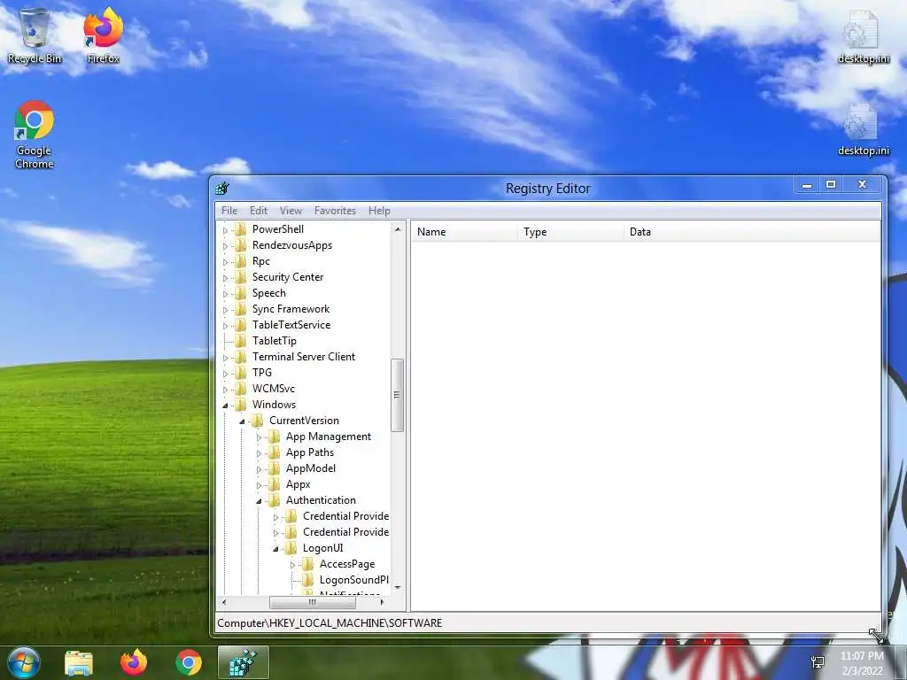Click the network tray icon
The height and width of the screenshot is (680, 907).
tap(818, 662)
